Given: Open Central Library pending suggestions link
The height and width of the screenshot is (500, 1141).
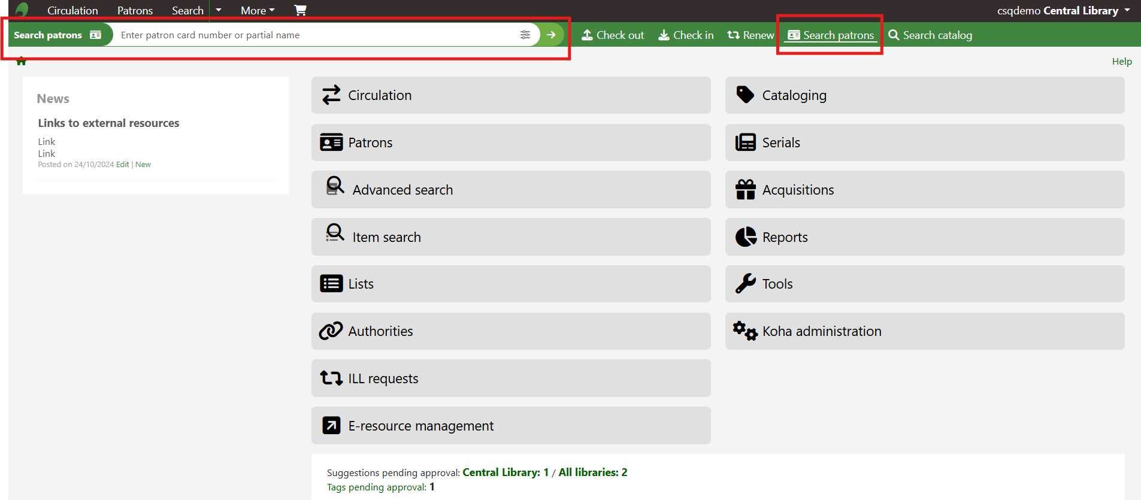Looking at the screenshot, I should (505, 472).
